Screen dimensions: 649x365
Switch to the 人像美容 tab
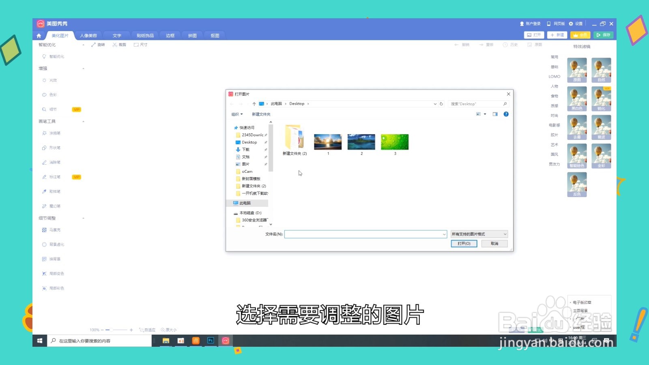[x=88, y=36]
